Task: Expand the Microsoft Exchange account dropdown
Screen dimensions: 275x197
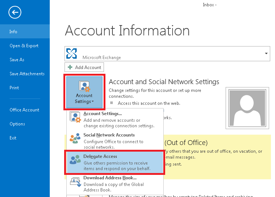Action: click(x=266, y=54)
